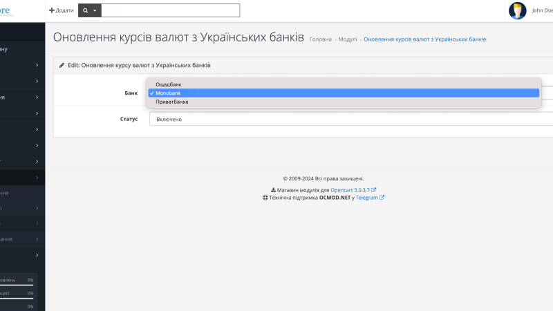
Task: Click copyright text © 2009-2024
Action: coord(324,178)
